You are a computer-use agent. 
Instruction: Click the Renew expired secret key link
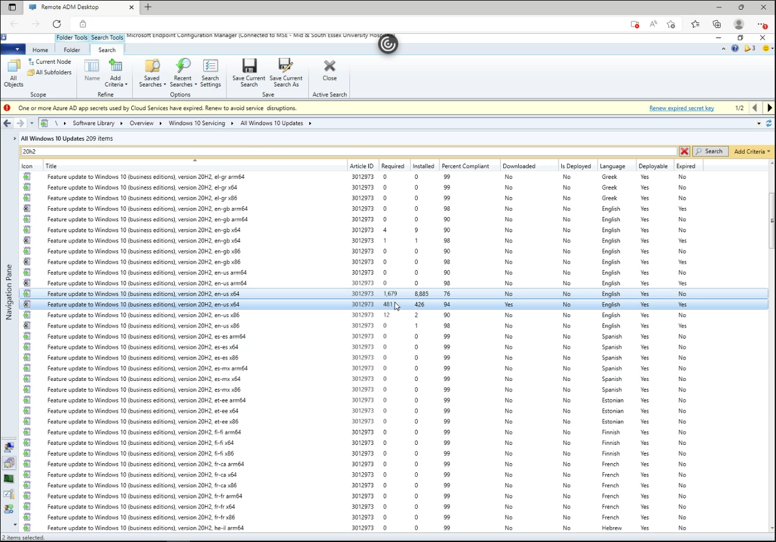[681, 108]
